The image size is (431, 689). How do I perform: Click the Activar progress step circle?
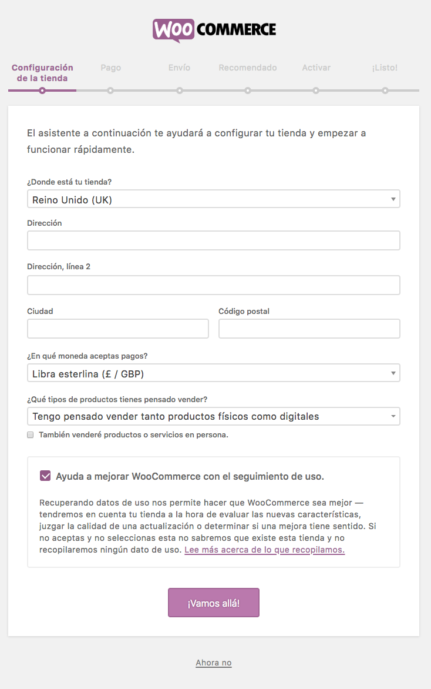coord(316,91)
